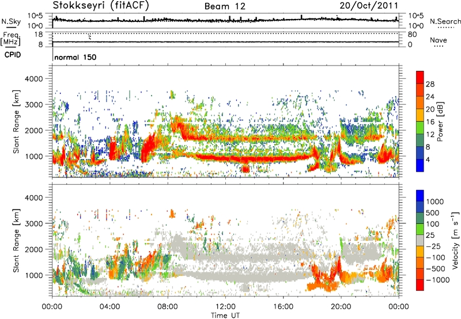Viewport: 461px width, 319px height.
Task: Click the red top of the Power colorbar
Action: tap(420, 77)
